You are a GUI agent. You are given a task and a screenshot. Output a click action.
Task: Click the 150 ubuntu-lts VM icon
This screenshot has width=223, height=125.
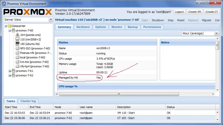coord(17,44)
